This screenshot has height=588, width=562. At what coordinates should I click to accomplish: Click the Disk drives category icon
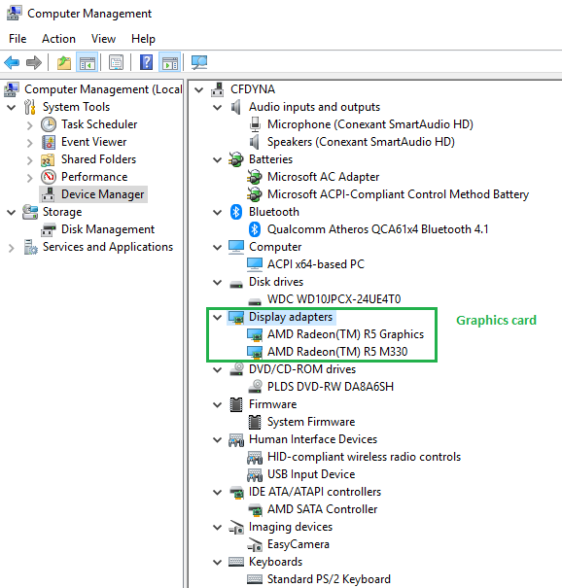click(236, 284)
